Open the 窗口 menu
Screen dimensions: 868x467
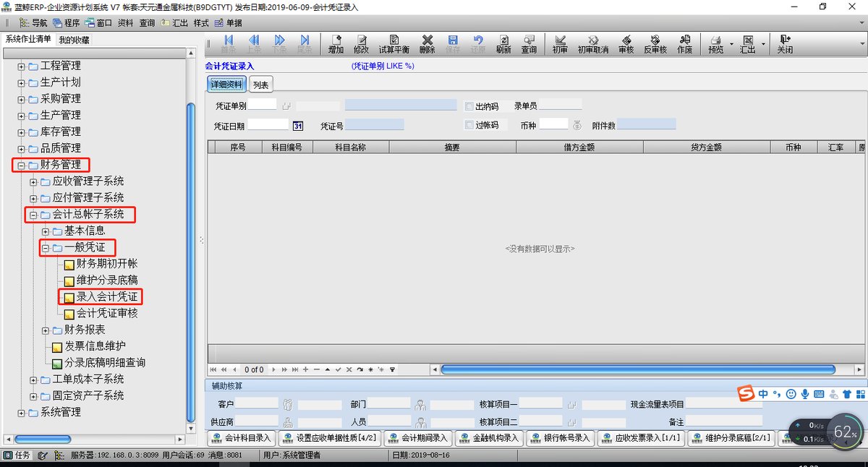(x=98, y=22)
